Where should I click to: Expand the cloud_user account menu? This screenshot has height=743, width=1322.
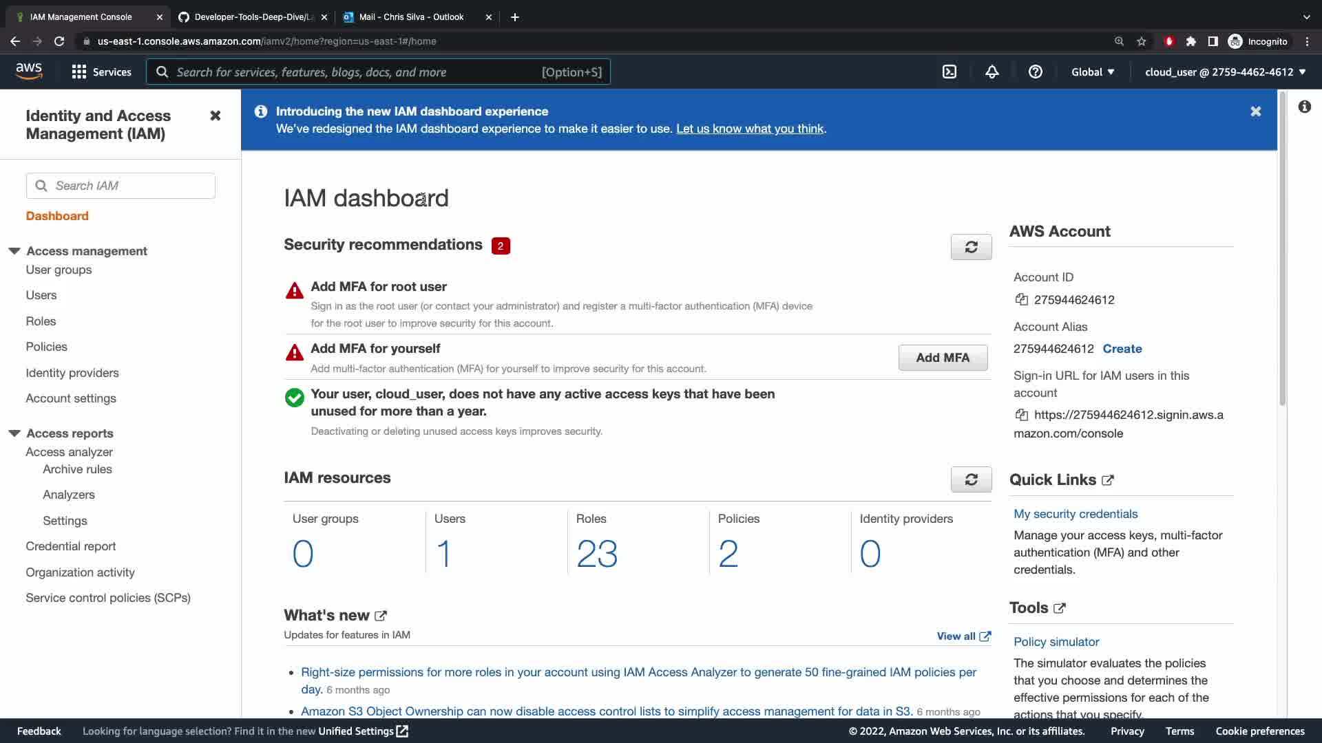1225,72
